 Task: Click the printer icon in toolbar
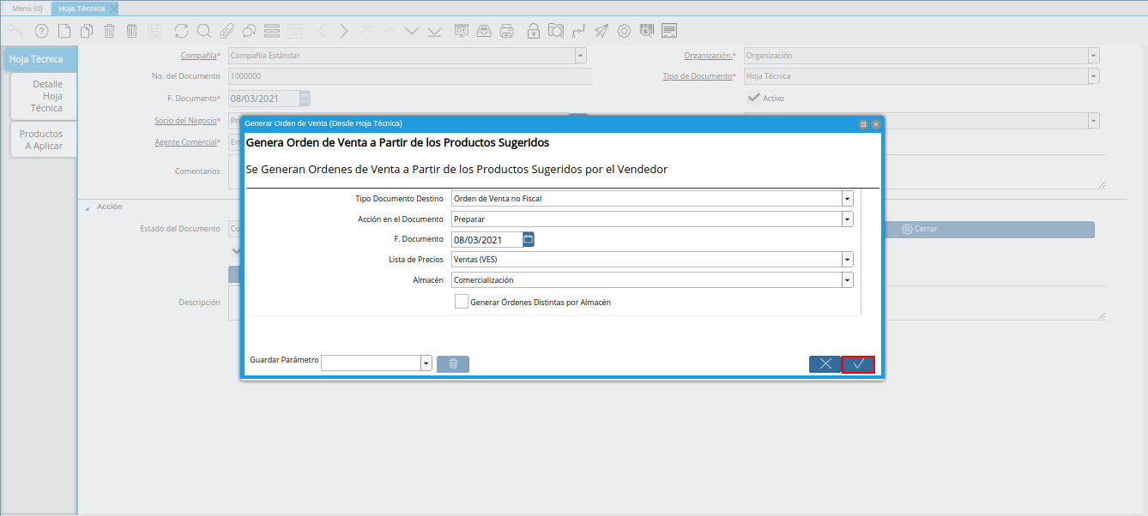coord(507,32)
